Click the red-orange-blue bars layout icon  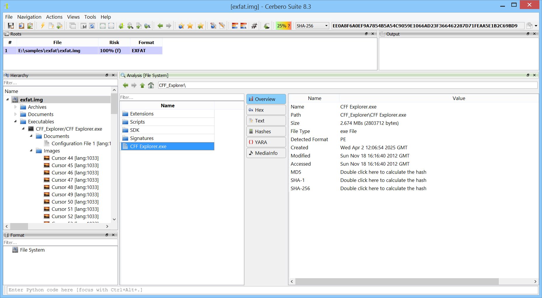pos(235,26)
